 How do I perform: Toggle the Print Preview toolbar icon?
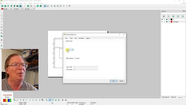[21, 6]
